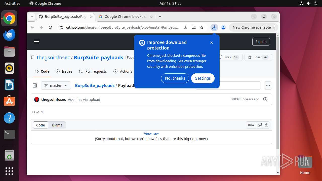The width and height of the screenshot is (322, 181).
Task: Click the Star button
Action: [x=258, y=57]
